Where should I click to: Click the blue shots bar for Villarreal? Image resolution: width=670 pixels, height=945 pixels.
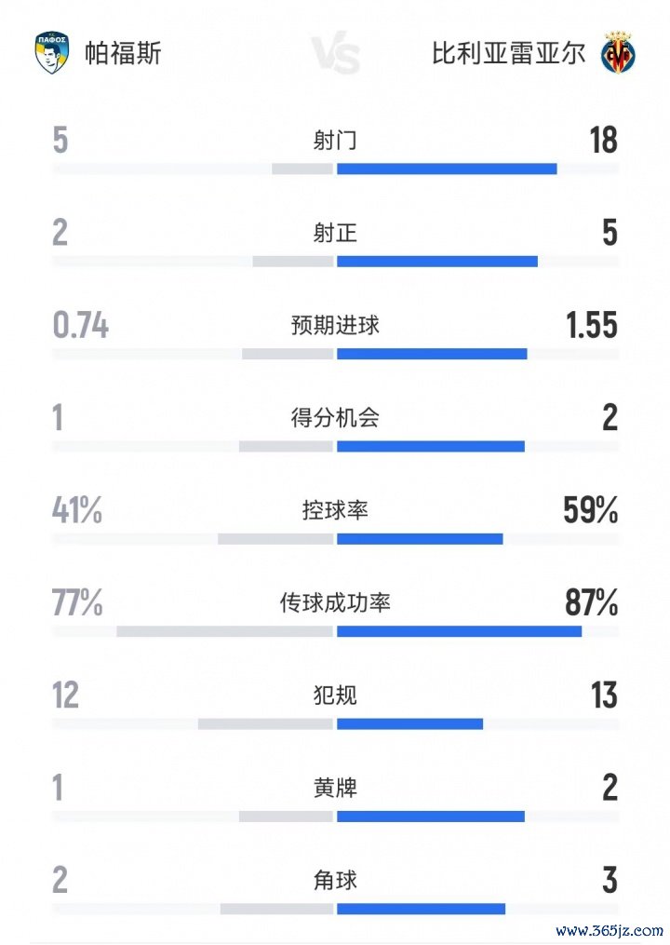point(447,169)
